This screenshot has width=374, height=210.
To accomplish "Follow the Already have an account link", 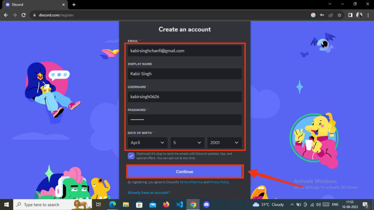I will coord(149,193).
